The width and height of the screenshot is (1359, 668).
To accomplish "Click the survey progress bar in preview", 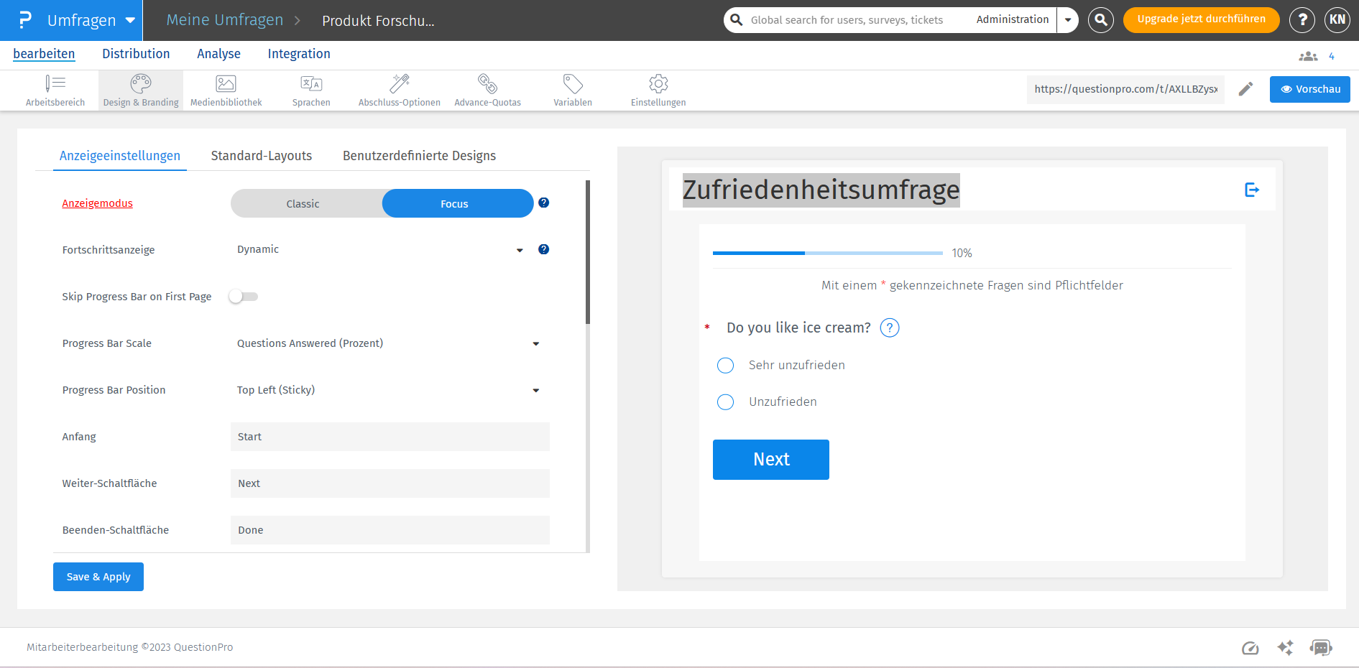I will point(827,253).
